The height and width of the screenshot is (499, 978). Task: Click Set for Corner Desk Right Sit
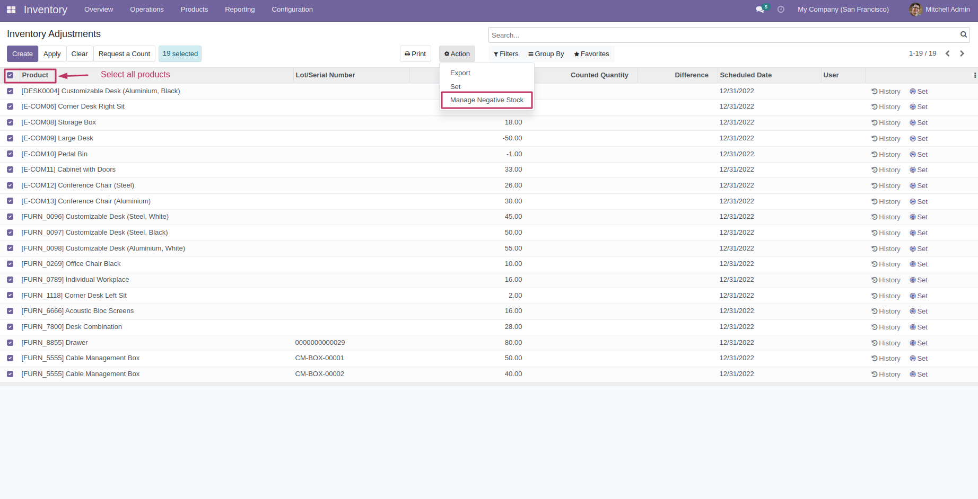coord(919,107)
